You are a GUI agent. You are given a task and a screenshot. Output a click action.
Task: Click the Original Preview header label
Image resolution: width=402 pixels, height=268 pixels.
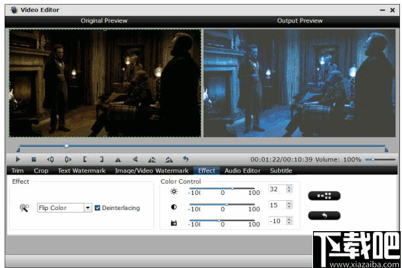pyautogui.click(x=104, y=21)
